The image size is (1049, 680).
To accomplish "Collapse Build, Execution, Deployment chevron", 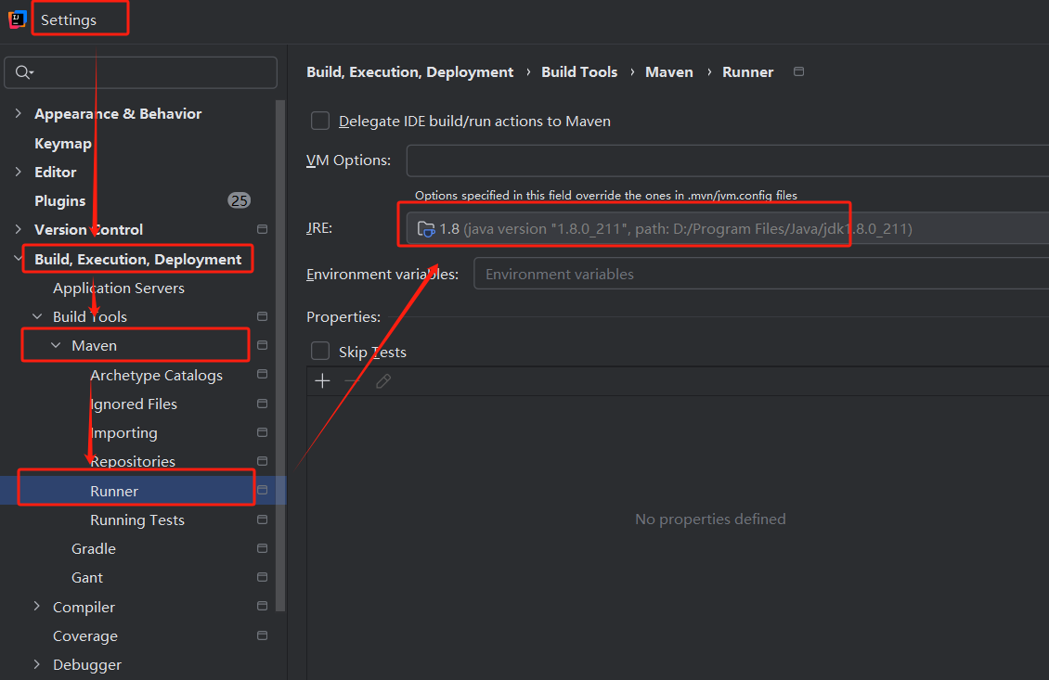I will point(18,259).
